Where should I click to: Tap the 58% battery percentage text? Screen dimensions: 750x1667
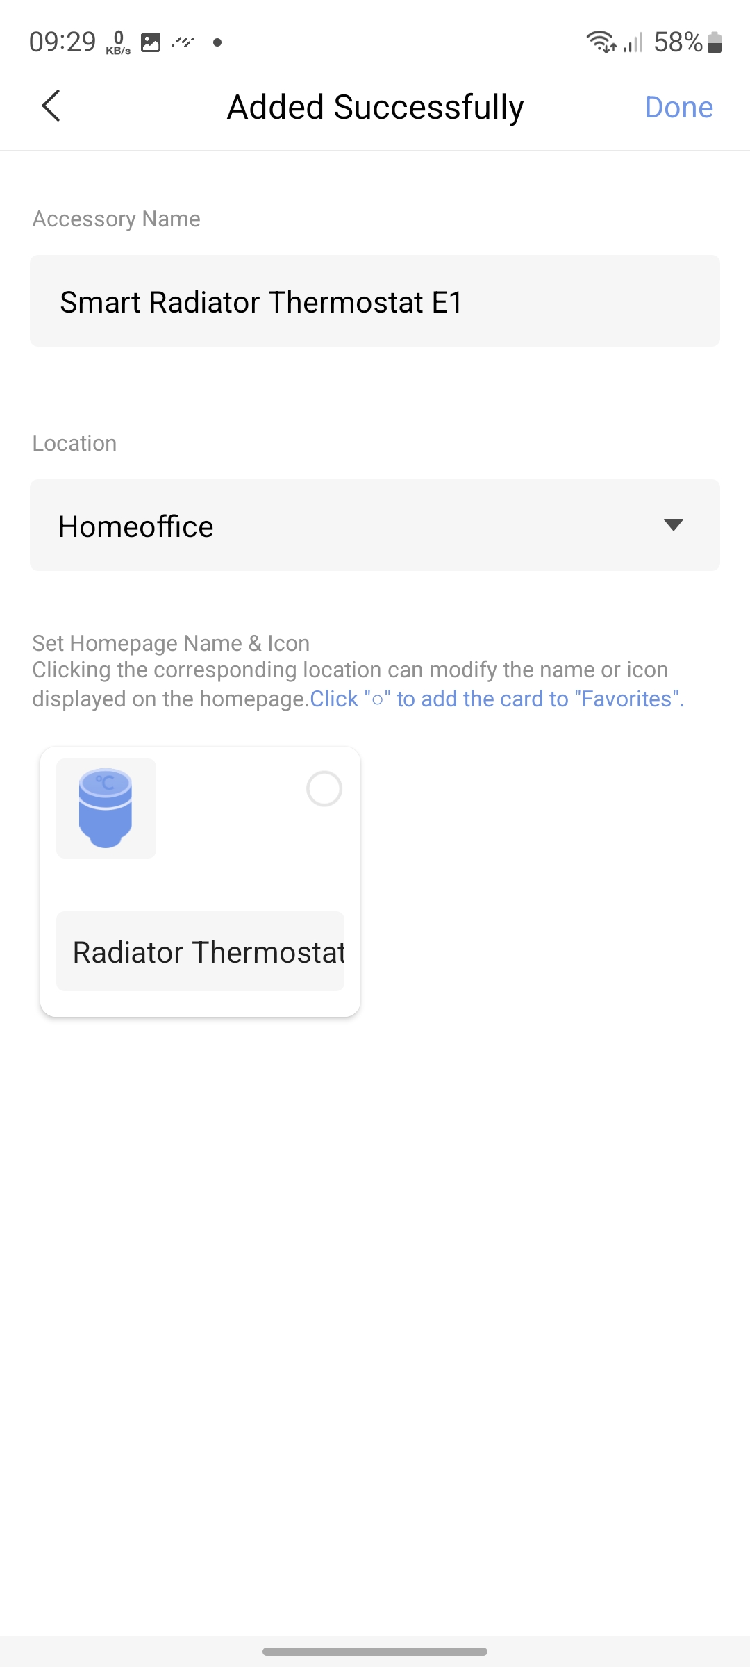tap(678, 42)
